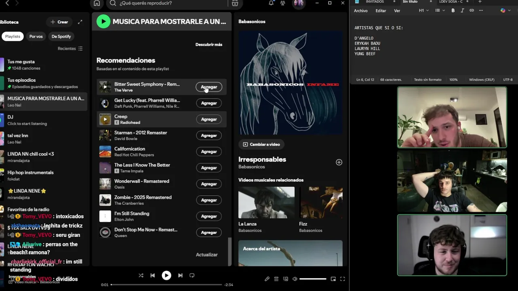Click Cambiar a video button
This screenshot has height=291, width=518.
(x=261, y=144)
